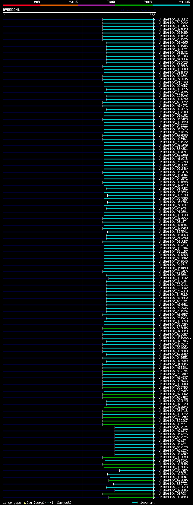Click green alignment bar for UniRef100_B9SAU6
The height and width of the screenshot is (505, 193).
[x=129, y=328]
